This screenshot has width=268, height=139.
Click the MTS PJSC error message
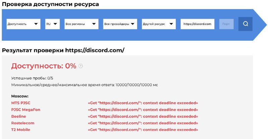[x=143, y=103]
